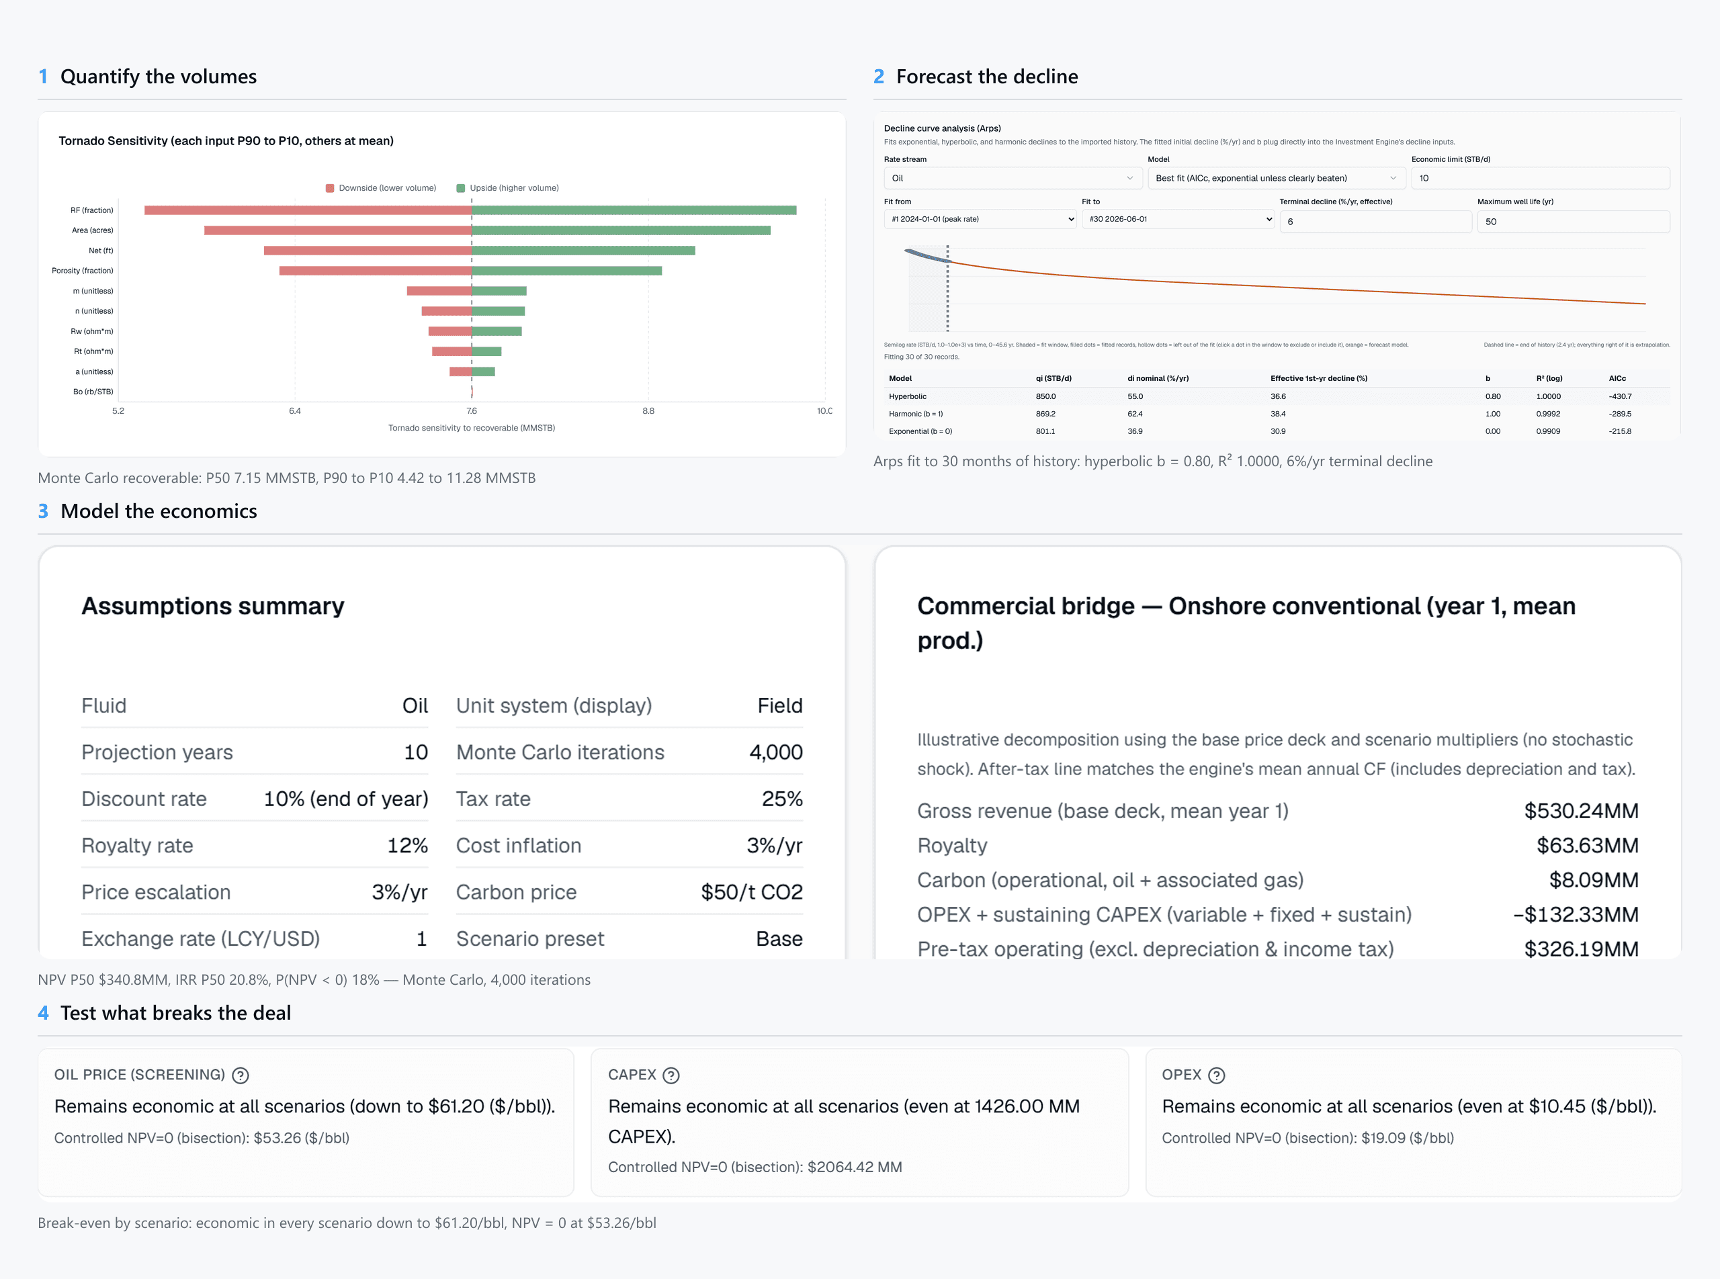The image size is (1720, 1279).
Task: Click the Carbon price value $50/t CO2
Action: pyautogui.click(x=752, y=892)
